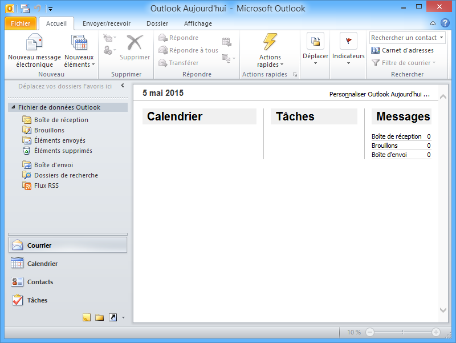This screenshot has width=456, height=343.
Task: Create a new email message
Action: [x=34, y=50]
